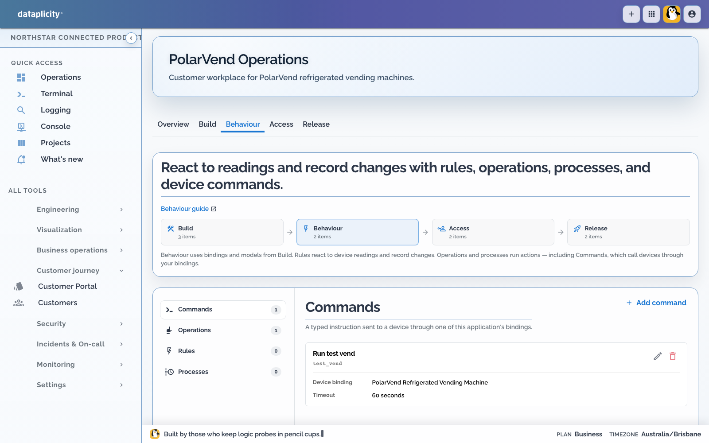Click the Access step people icon
This screenshot has height=443, width=709.
[441, 229]
